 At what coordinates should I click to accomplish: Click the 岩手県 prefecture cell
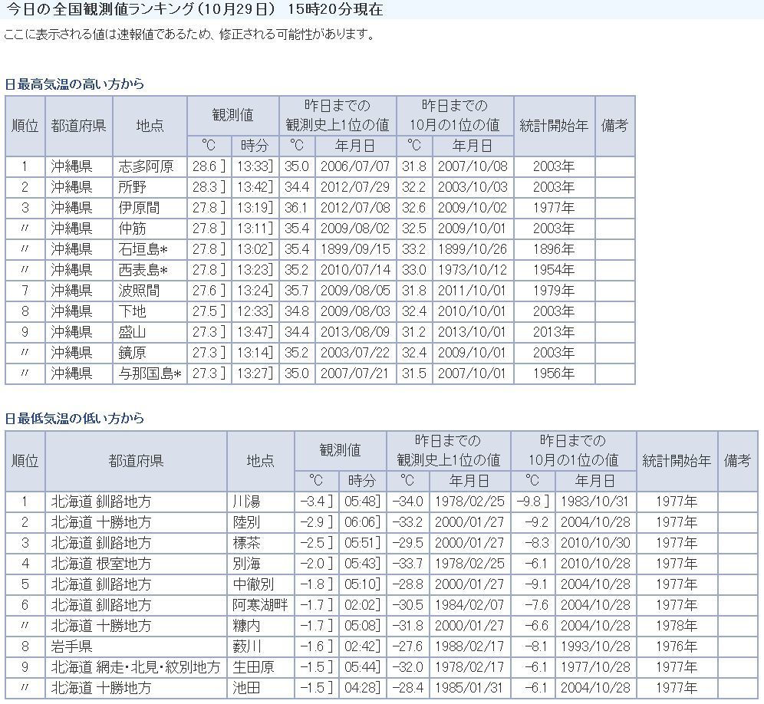click(x=72, y=646)
